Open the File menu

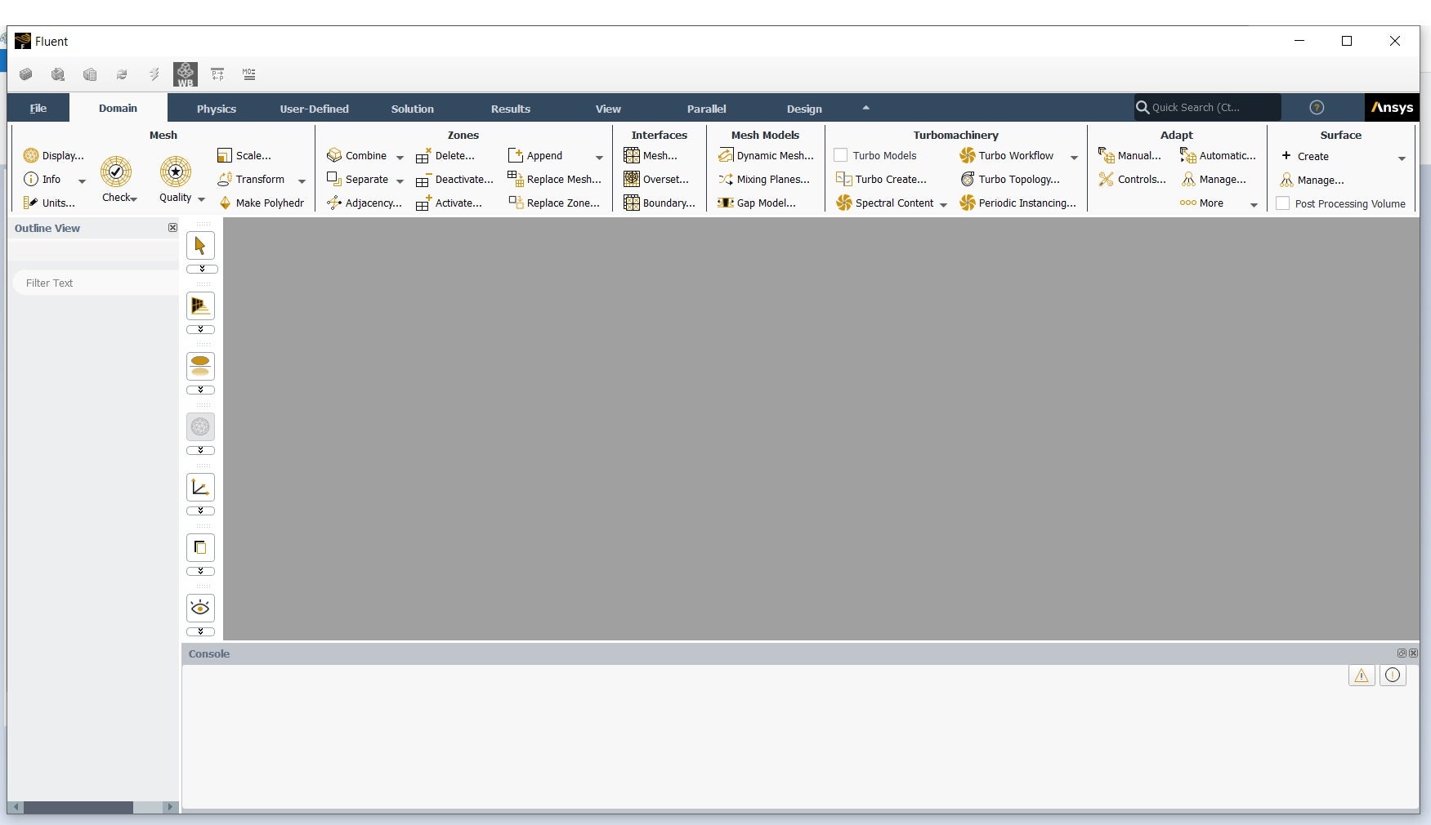(38, 108)
